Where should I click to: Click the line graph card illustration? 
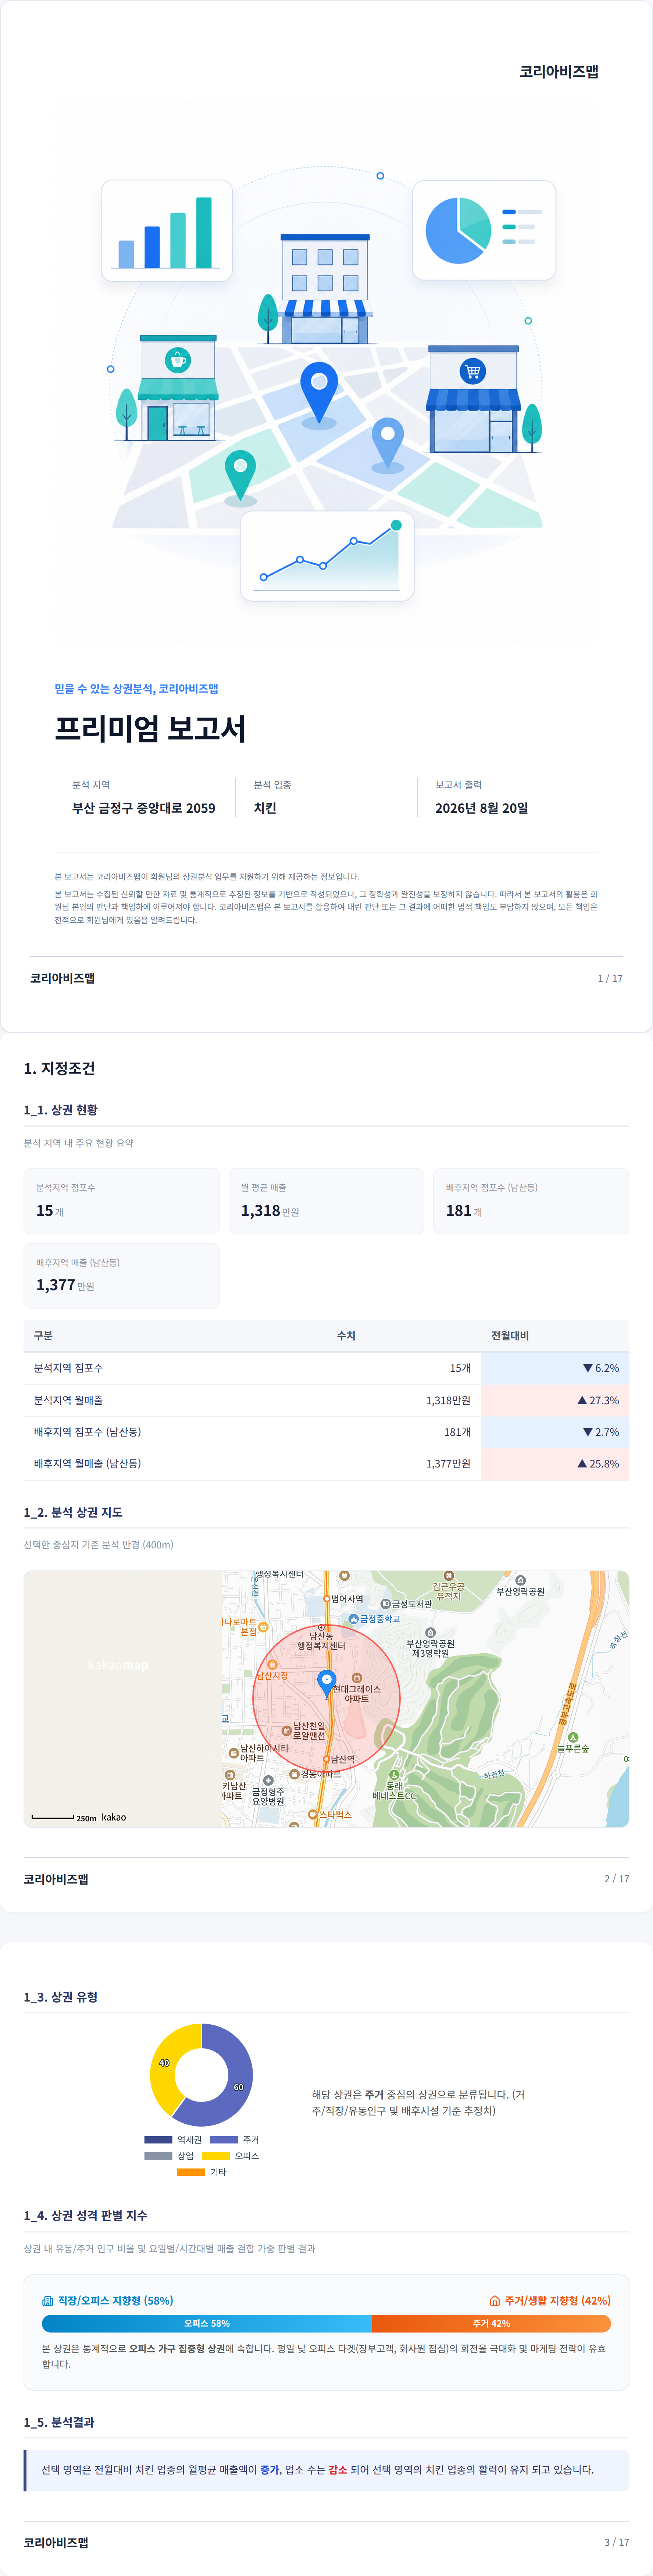[x=327, y=556]
